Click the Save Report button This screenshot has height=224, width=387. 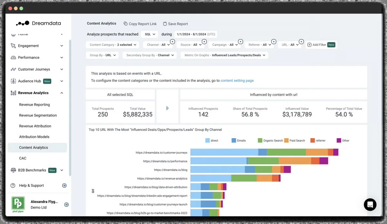point(175,24)
